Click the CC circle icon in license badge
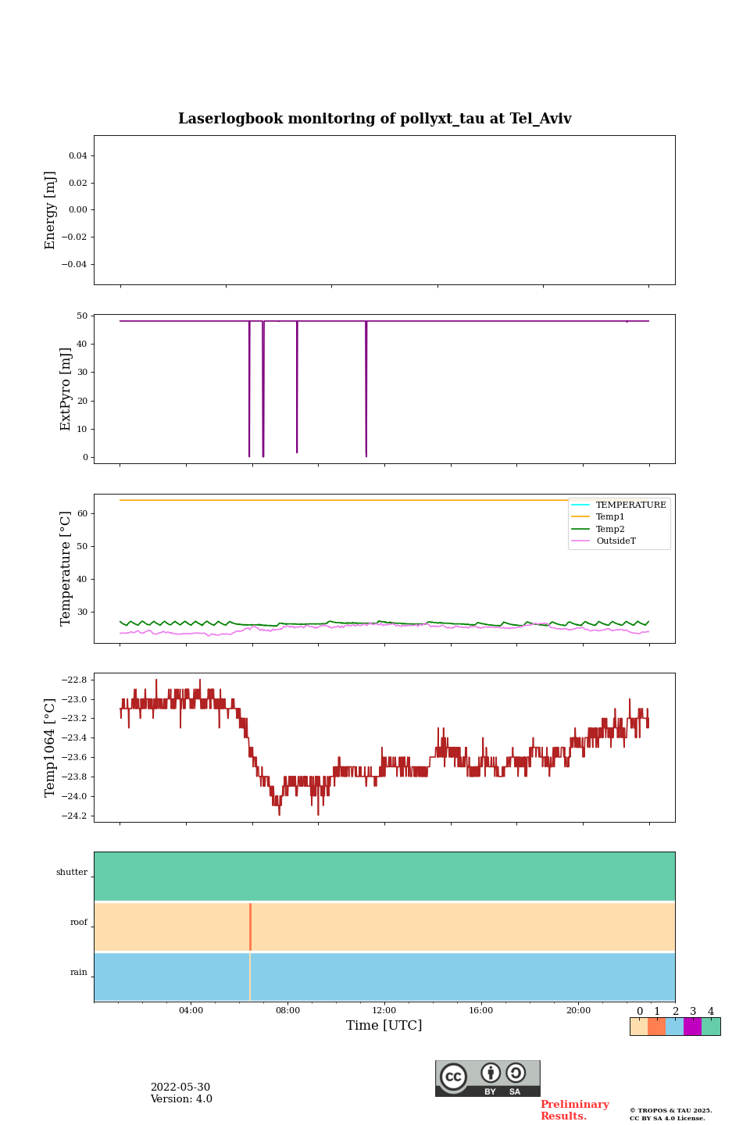This screenshot has width=750, height=1125. (453, 1077)
